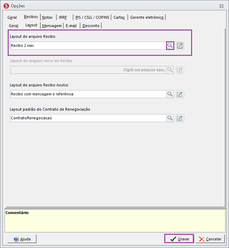Click Layout do arquivo Verso do Recibo label
This screenshot has height=248, width=229.
tap(41, 61)
